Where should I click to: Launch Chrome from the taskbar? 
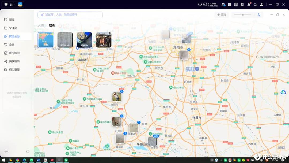pyautogui.click(x=17, y=160)
